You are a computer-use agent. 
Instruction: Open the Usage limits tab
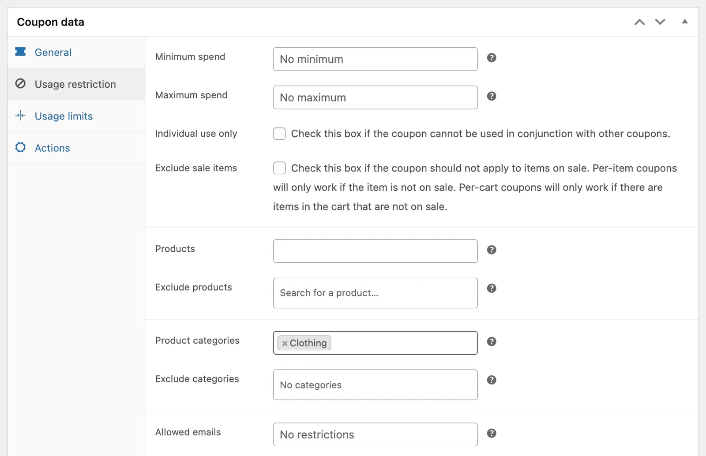pos(76,116)
